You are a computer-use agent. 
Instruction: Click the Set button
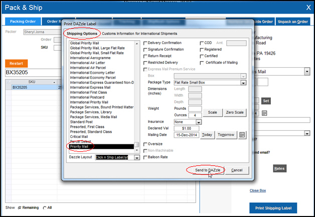click(x=266, y=101)
